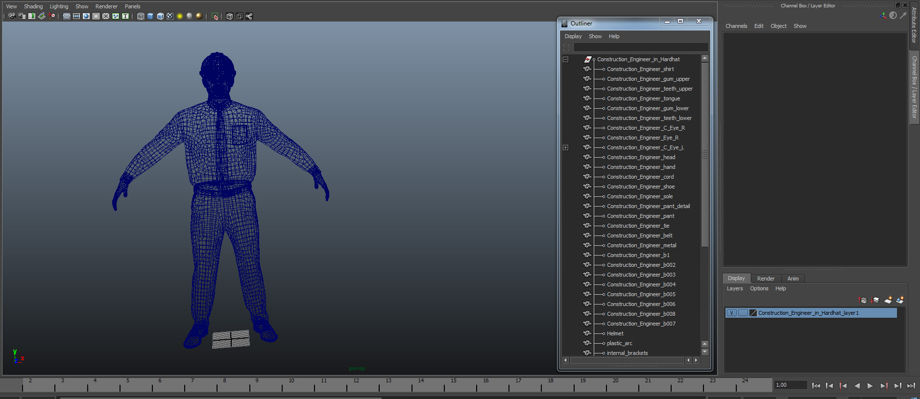Toggle the X-Ray Joints icon

coord(249,16)
